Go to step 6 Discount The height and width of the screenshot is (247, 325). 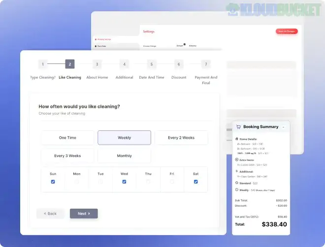tap(179, 64)
